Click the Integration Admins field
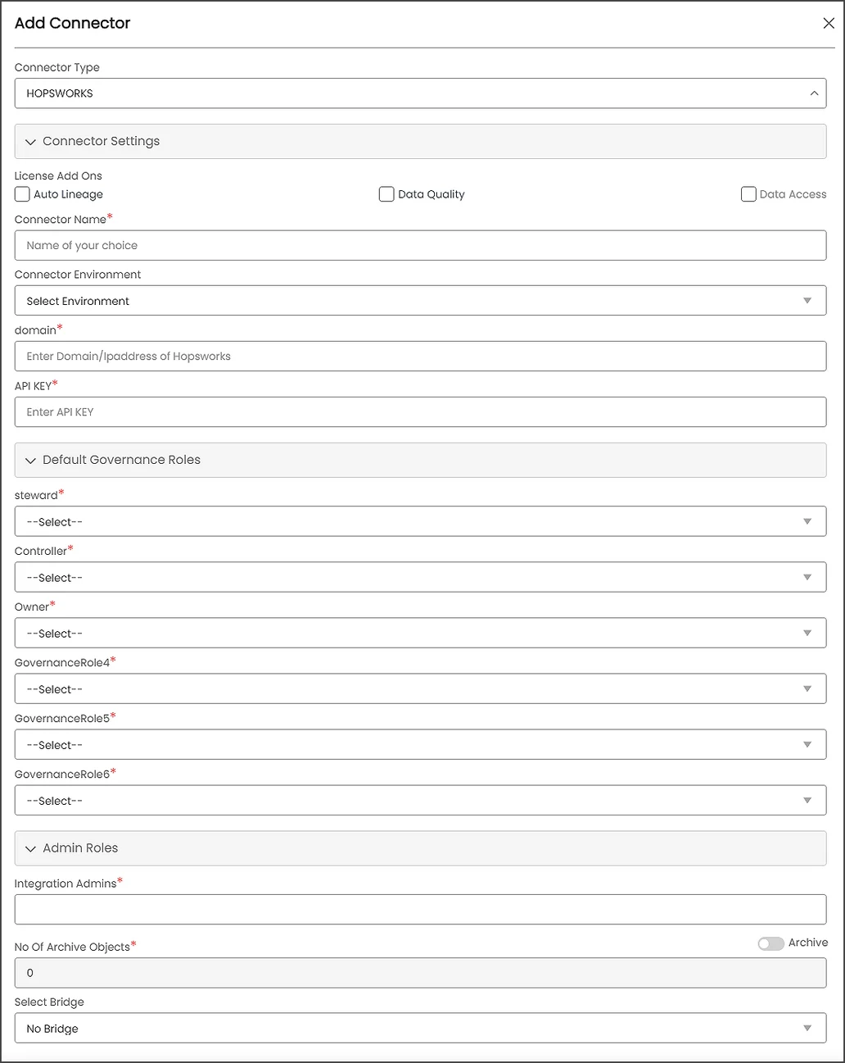This screenshot has width=845, height=1063. (420, 910)
